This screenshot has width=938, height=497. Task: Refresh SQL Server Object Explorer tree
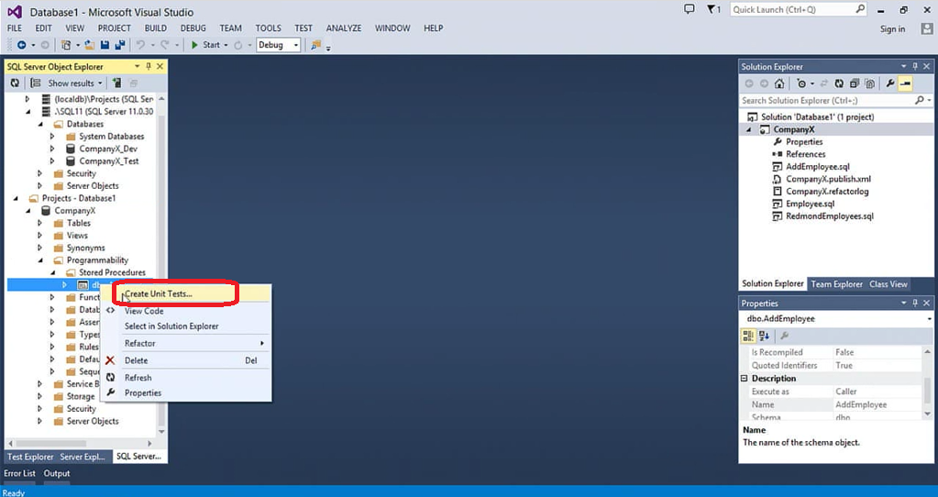point(15,83)
